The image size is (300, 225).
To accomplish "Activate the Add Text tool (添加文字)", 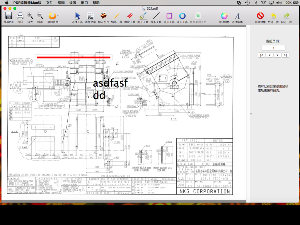I will (x=90, y=16).
